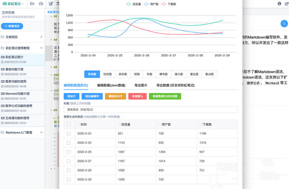Click the 彩虹笔记 rainbow logo icon
289x189 pixels.
pos(5,4)
